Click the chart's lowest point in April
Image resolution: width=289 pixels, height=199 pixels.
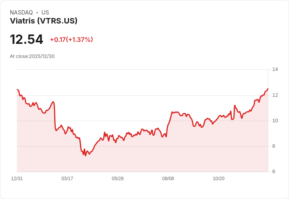pos(86,156)
